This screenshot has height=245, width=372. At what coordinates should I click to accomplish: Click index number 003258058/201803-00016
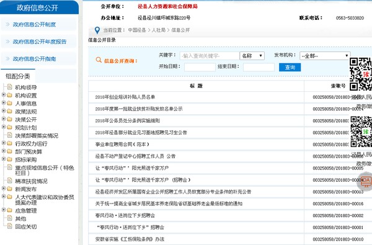click(338, 203)
